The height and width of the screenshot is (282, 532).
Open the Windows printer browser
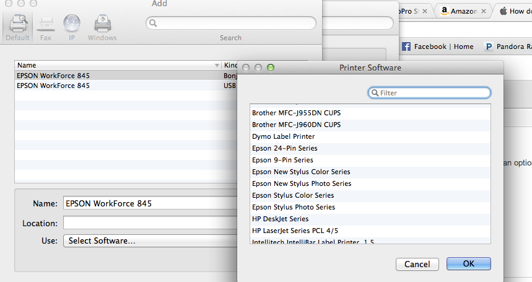[102, 27]
